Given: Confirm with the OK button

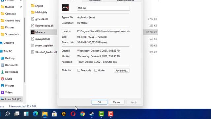Looking at the screenshot, I should pos(99,102).
